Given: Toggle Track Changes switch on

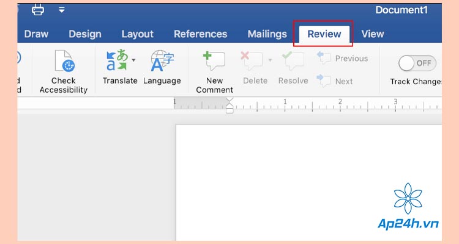Looking at the screenshot, I should 417,63.
